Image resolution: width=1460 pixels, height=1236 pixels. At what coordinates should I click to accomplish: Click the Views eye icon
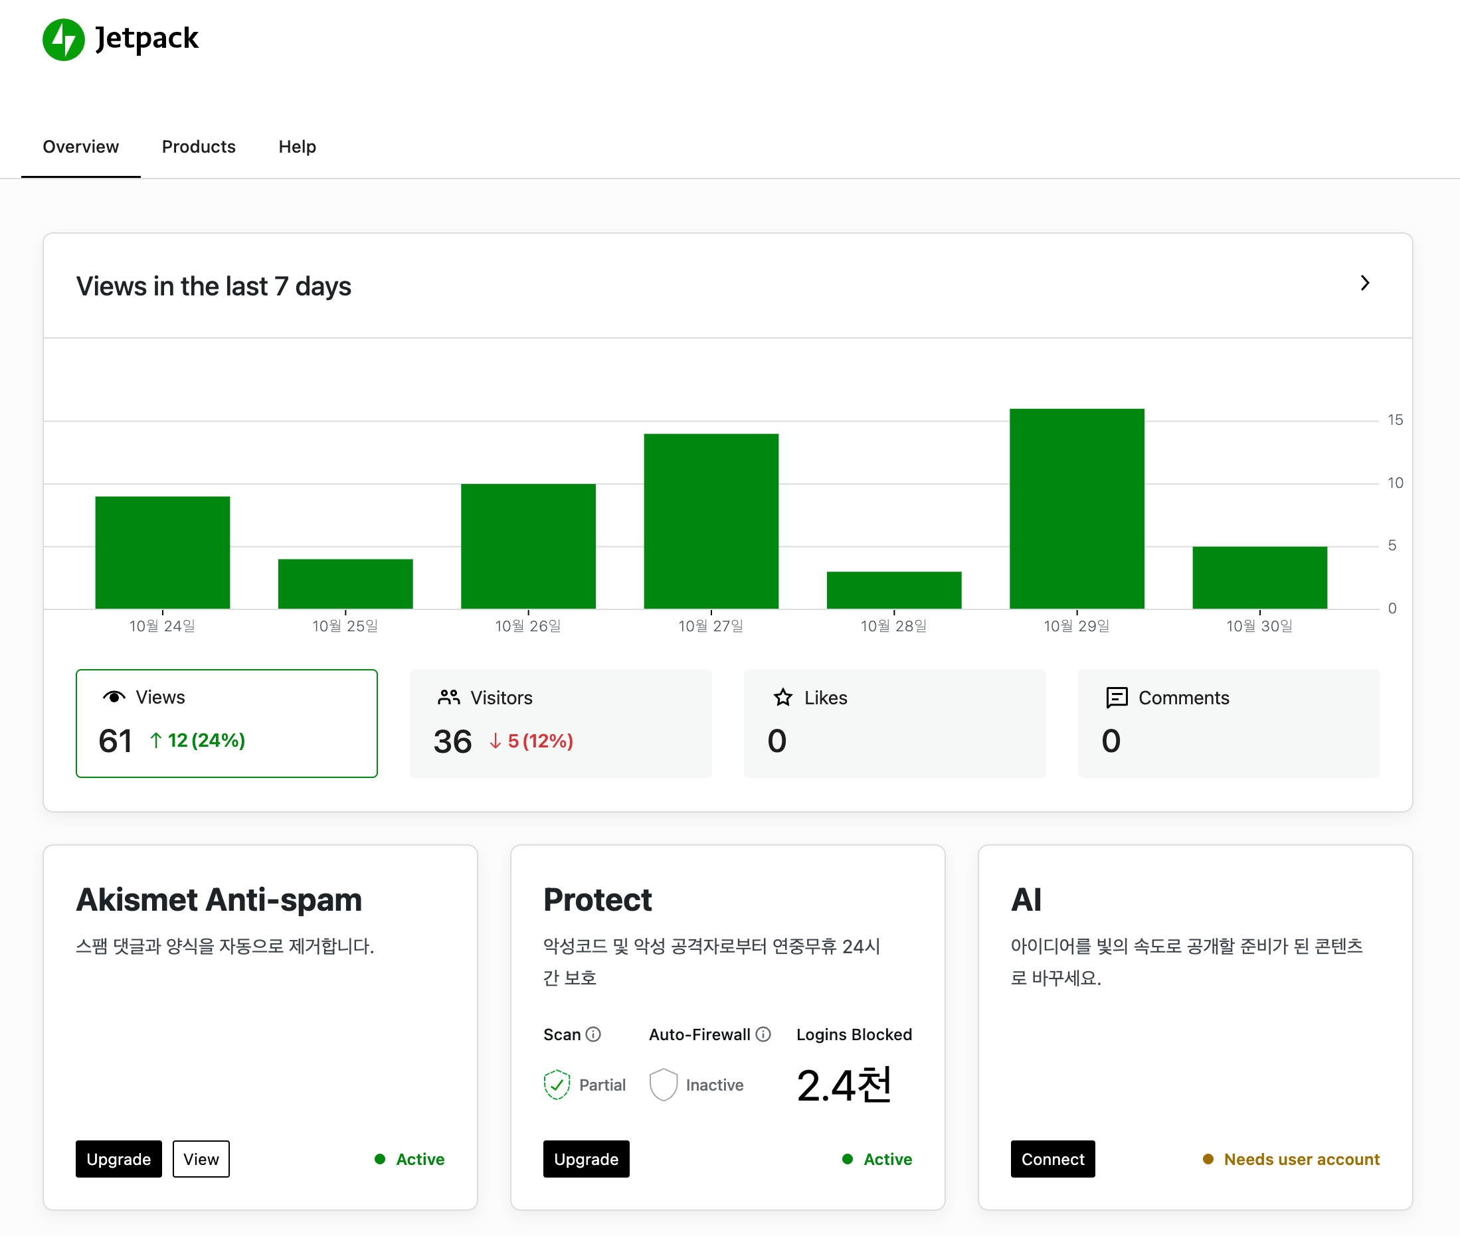(x=114, y=696)
